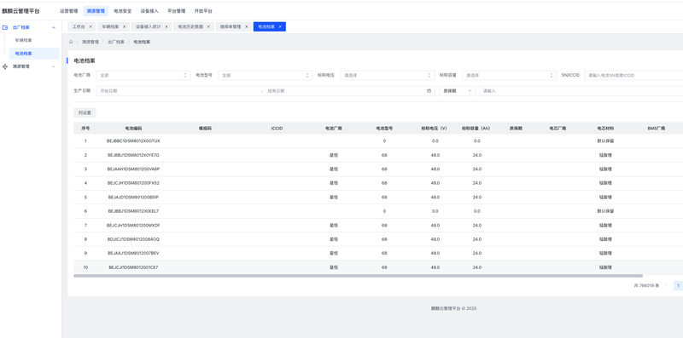Close the 维修单管理 tab

coord(246,26)
